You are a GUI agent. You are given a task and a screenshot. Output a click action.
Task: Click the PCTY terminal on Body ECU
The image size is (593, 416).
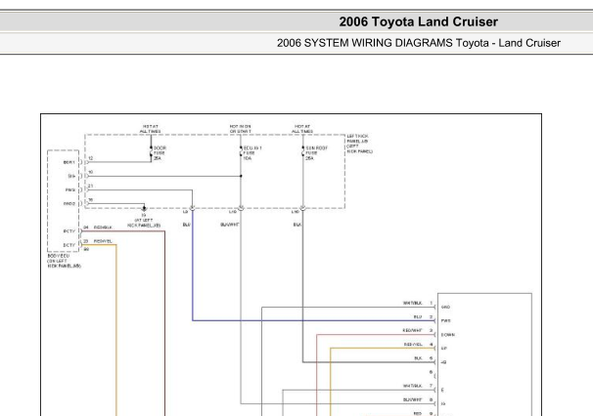(x=69, y=231)
